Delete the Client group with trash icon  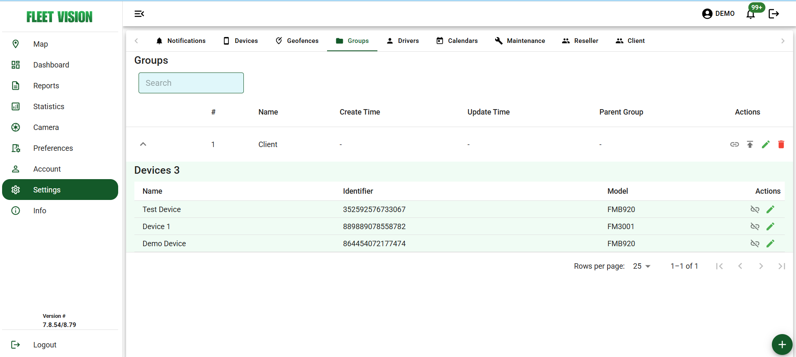(781, 144)
